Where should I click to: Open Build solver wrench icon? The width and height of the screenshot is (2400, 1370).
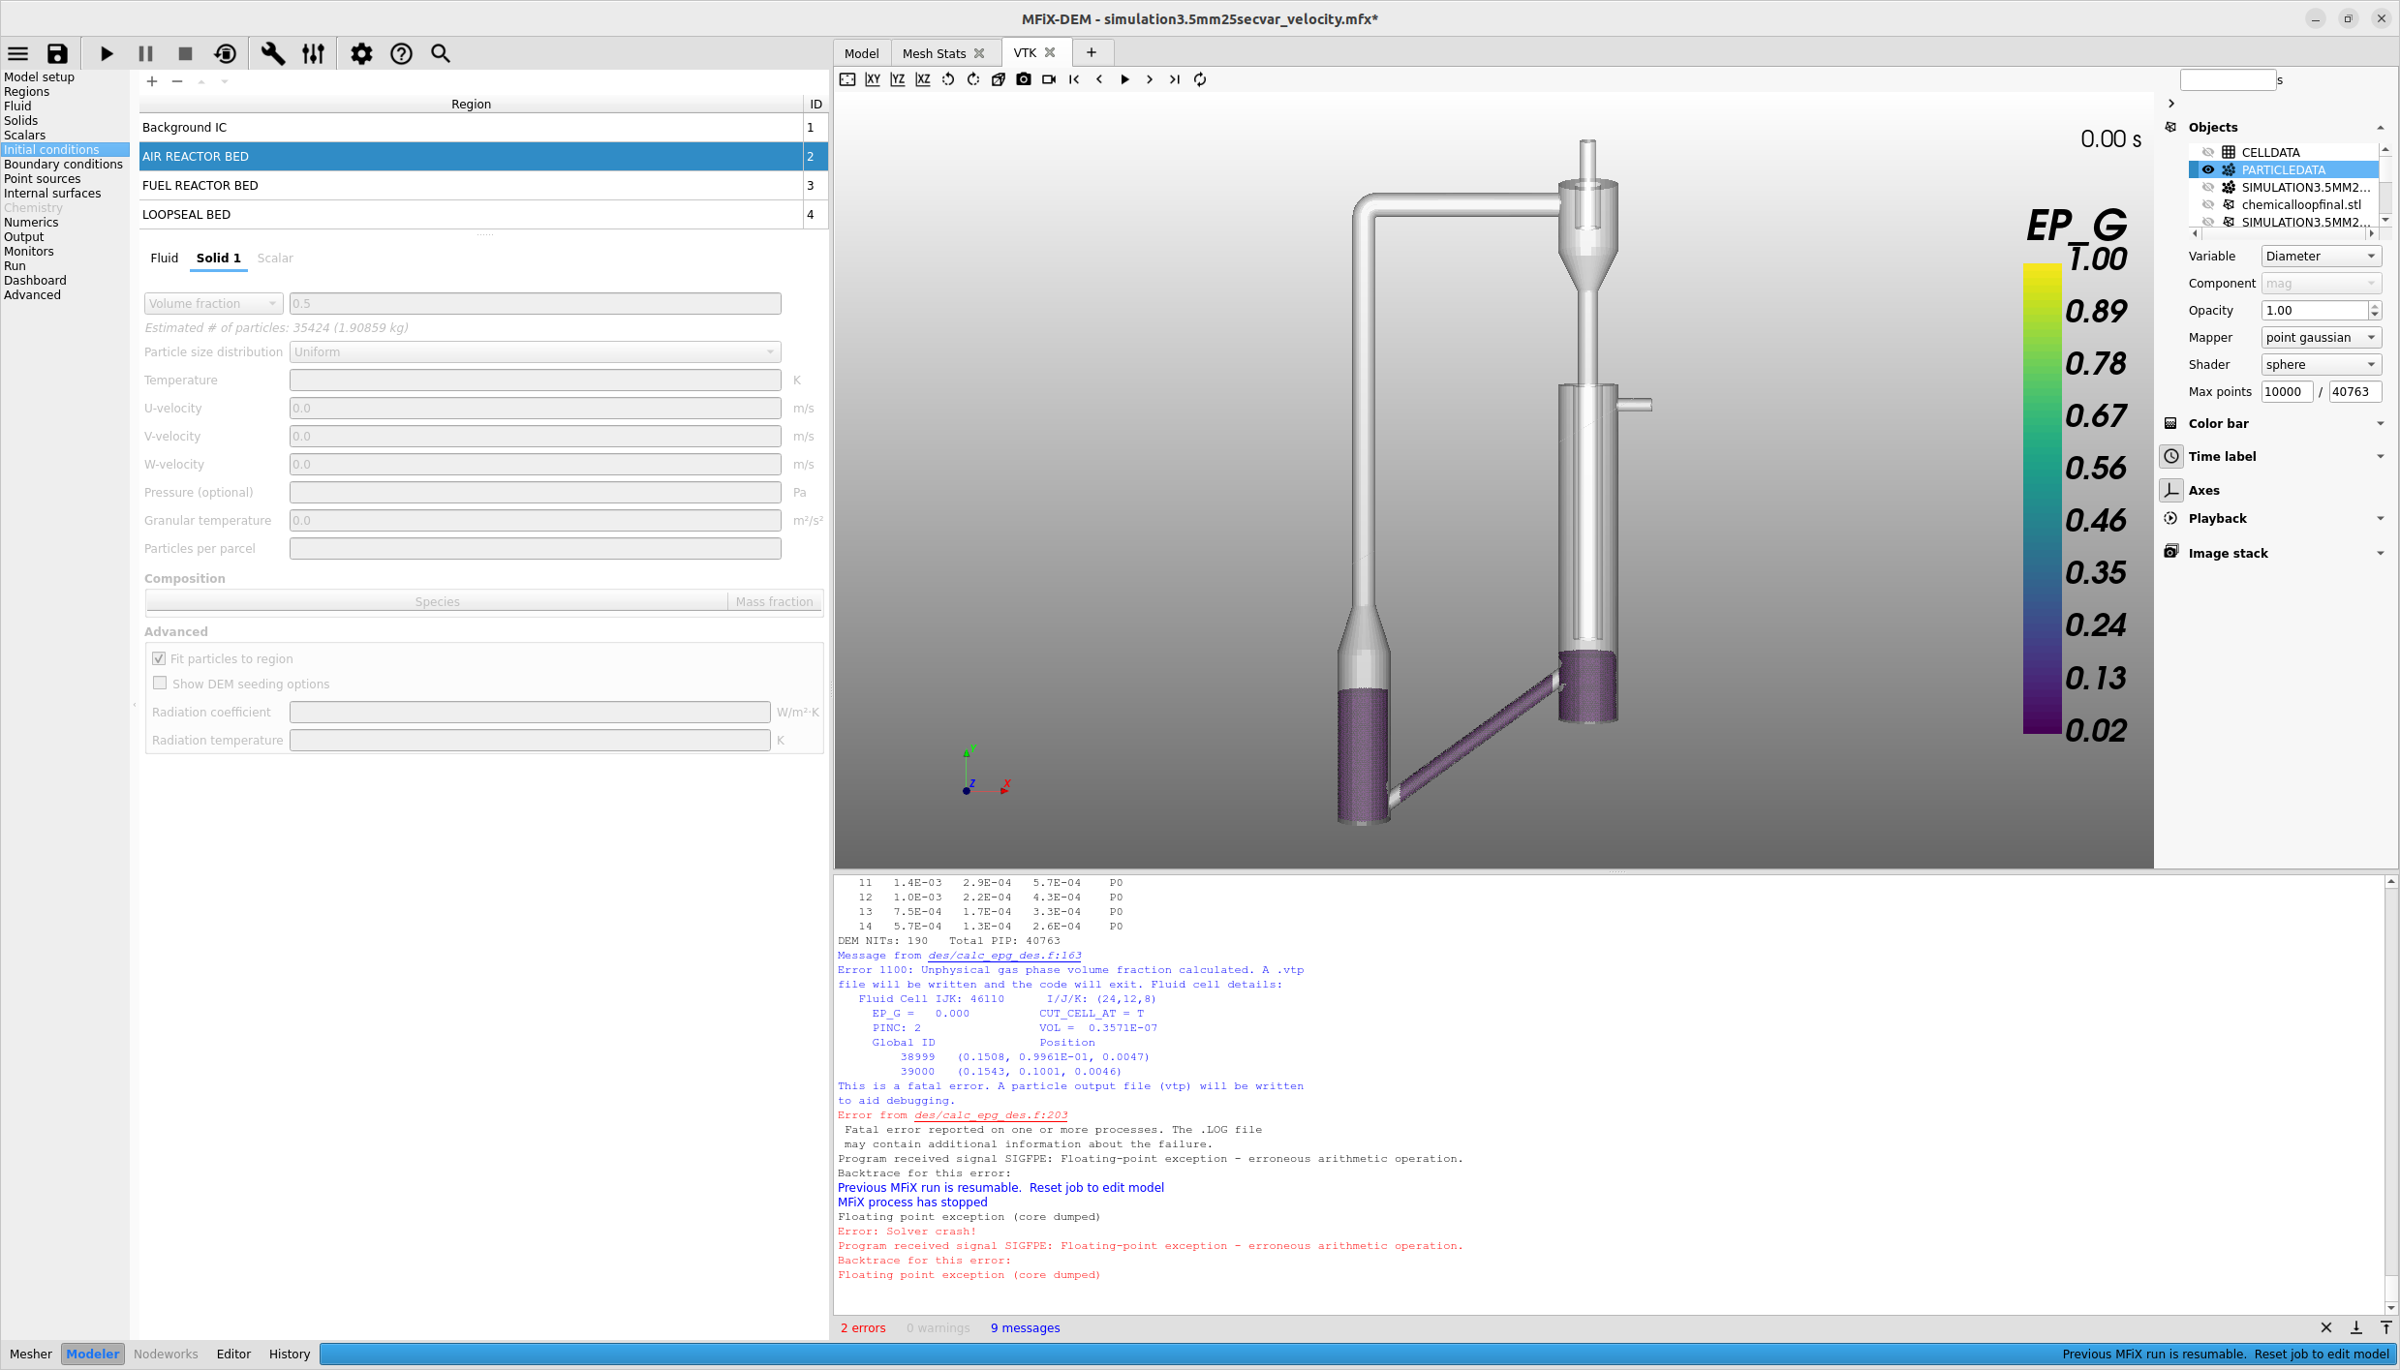click(x=273, y=54)
